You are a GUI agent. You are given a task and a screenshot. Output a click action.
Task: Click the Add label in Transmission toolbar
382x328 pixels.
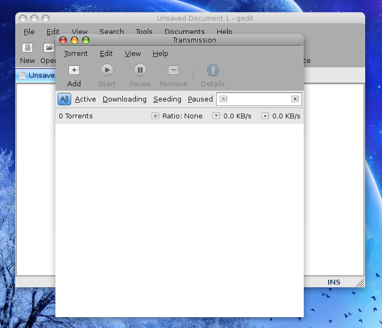click(74, 84)
